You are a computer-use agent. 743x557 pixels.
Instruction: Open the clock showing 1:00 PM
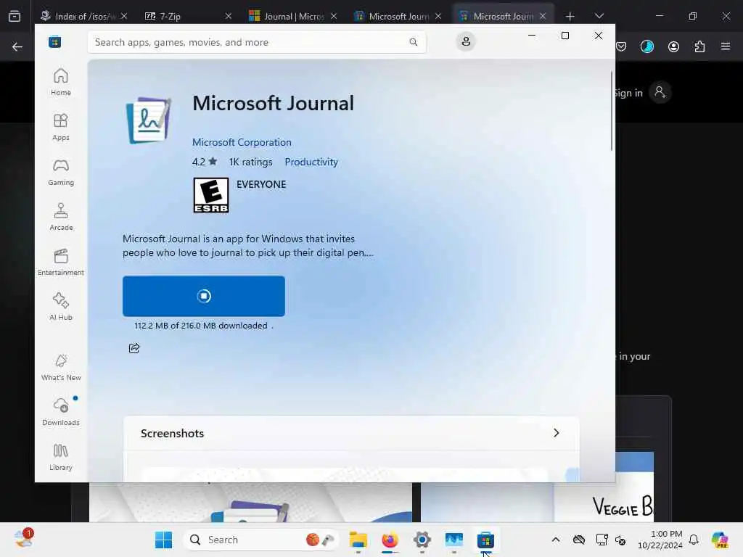(x=660, y=540)
